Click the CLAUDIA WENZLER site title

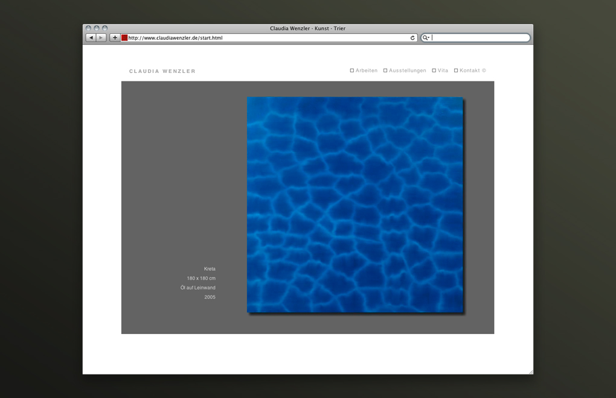162,71
